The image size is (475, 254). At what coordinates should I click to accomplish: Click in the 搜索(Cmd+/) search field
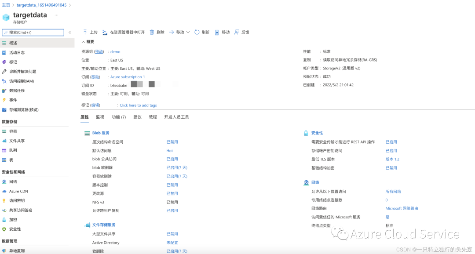33,33
